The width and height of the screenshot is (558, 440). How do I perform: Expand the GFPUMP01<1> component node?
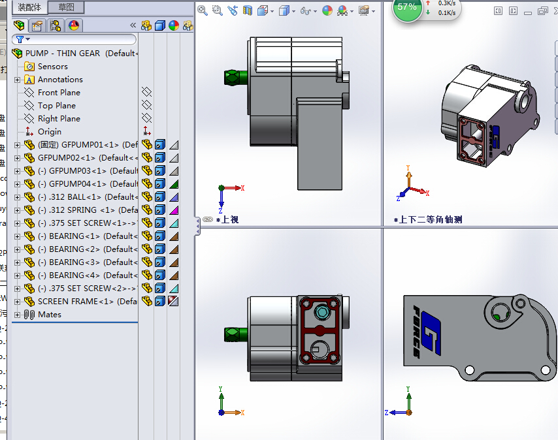click(x=17, y=145)
